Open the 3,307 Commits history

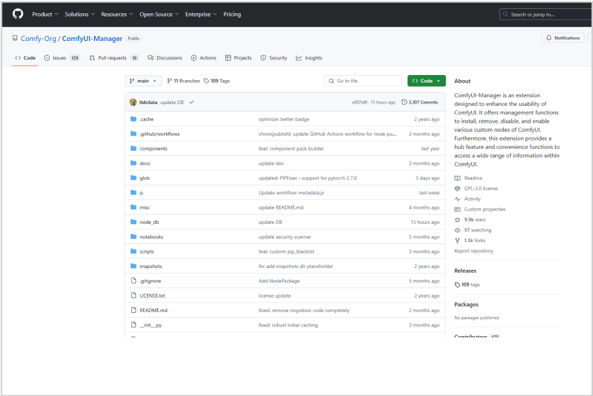pyautogui.click(x=420, y=102)
